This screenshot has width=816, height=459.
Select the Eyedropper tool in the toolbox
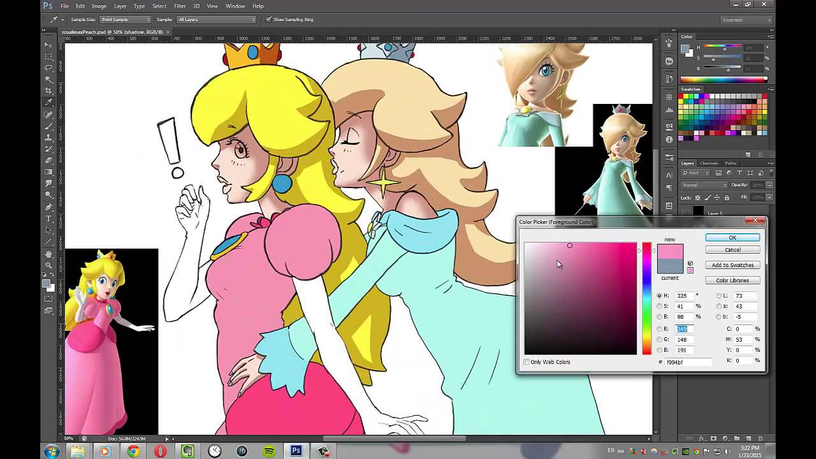tap(48, 102)
